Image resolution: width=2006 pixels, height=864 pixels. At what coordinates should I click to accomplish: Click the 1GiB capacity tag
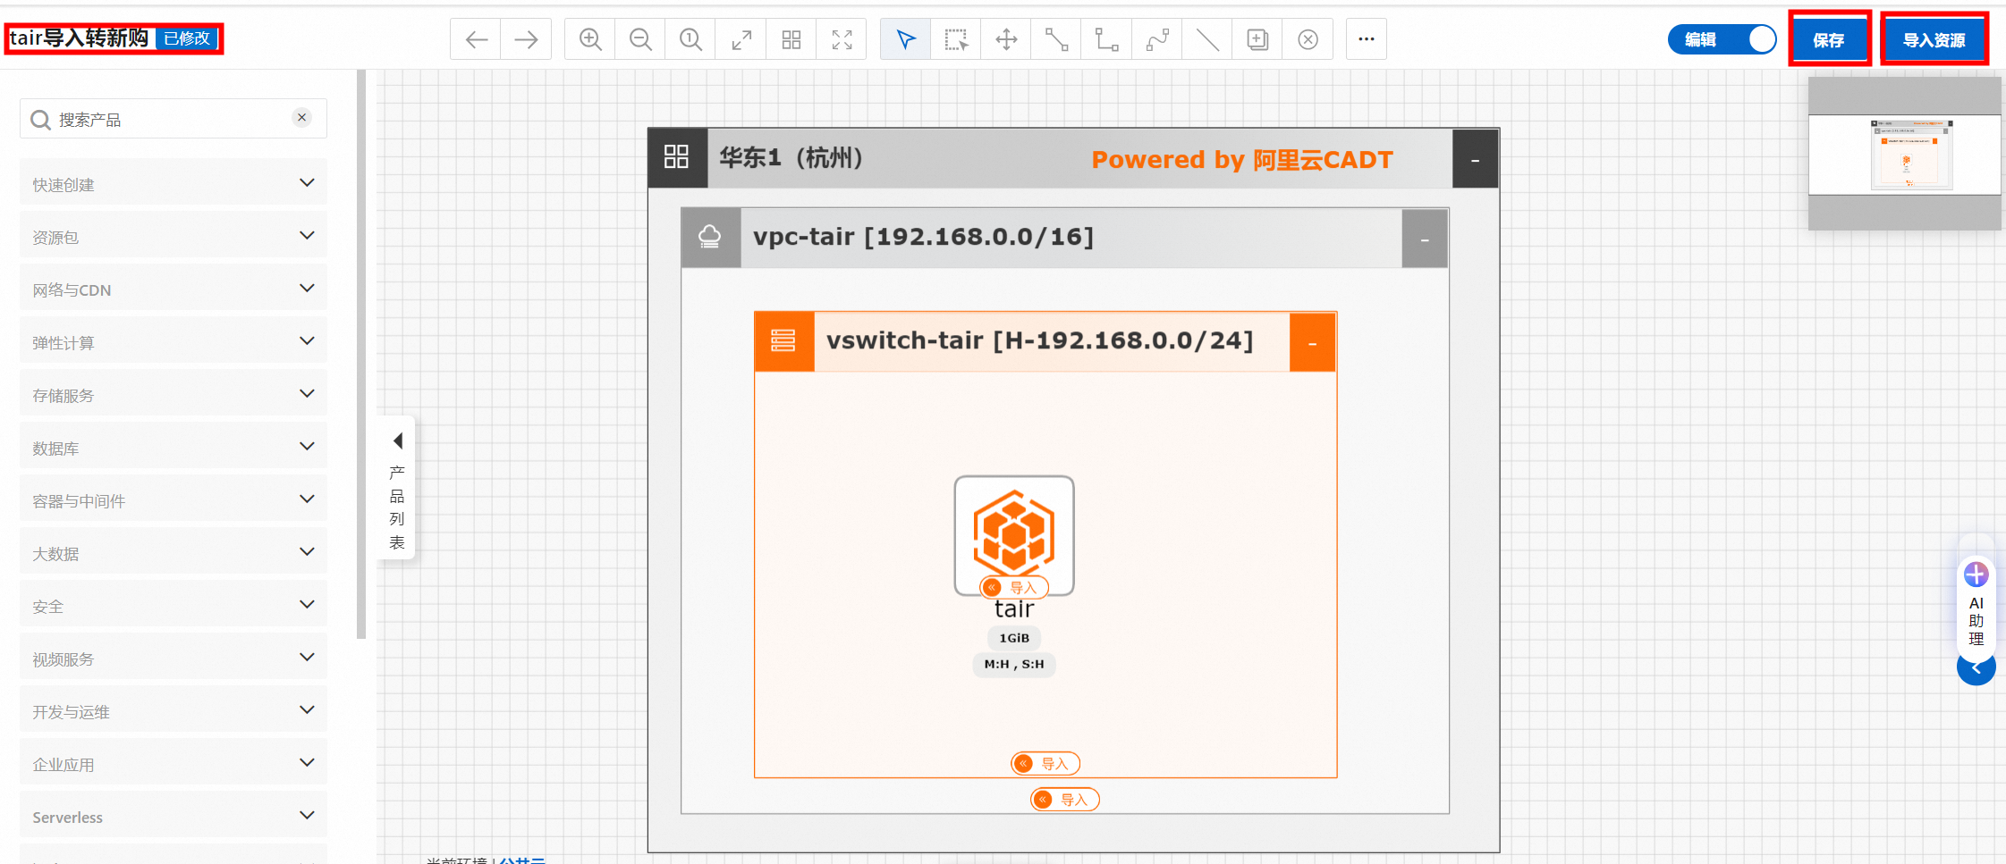click(x=1014, y=638)
